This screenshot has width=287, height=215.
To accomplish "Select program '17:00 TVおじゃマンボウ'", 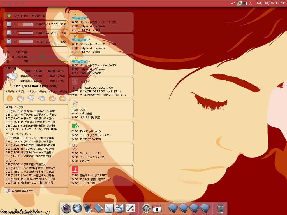I will coord(86,132).
